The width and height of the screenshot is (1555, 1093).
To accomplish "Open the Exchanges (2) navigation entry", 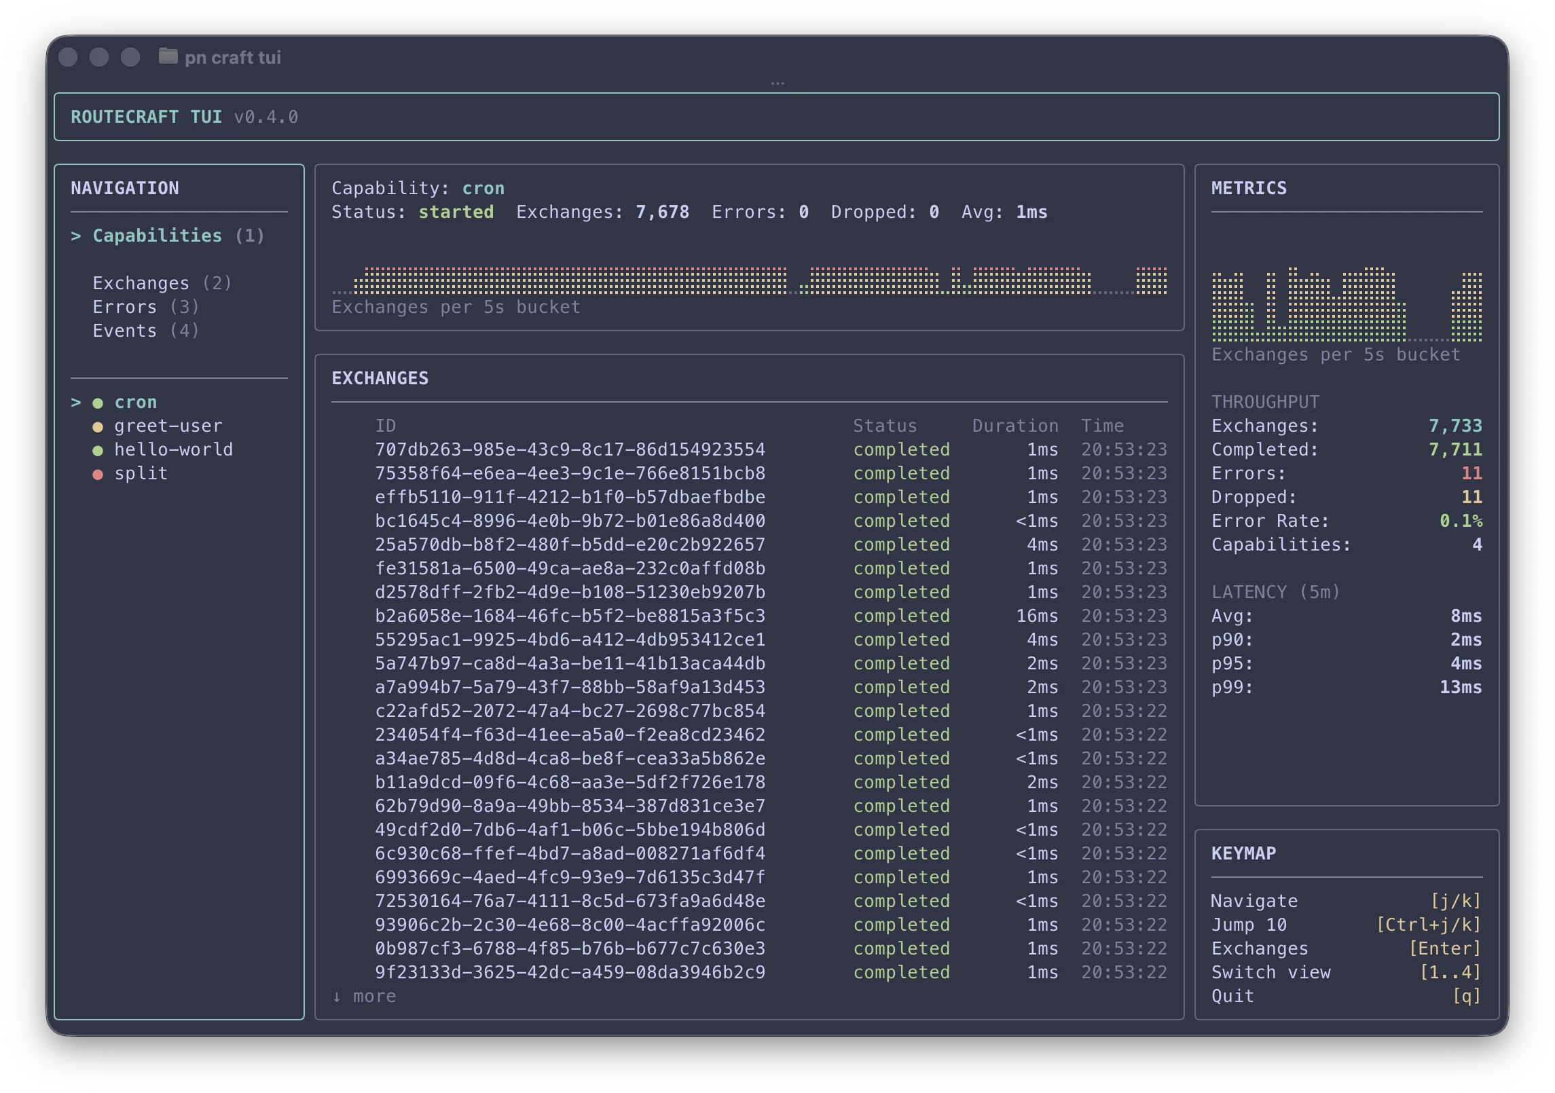I will click(x=162, y=282).
